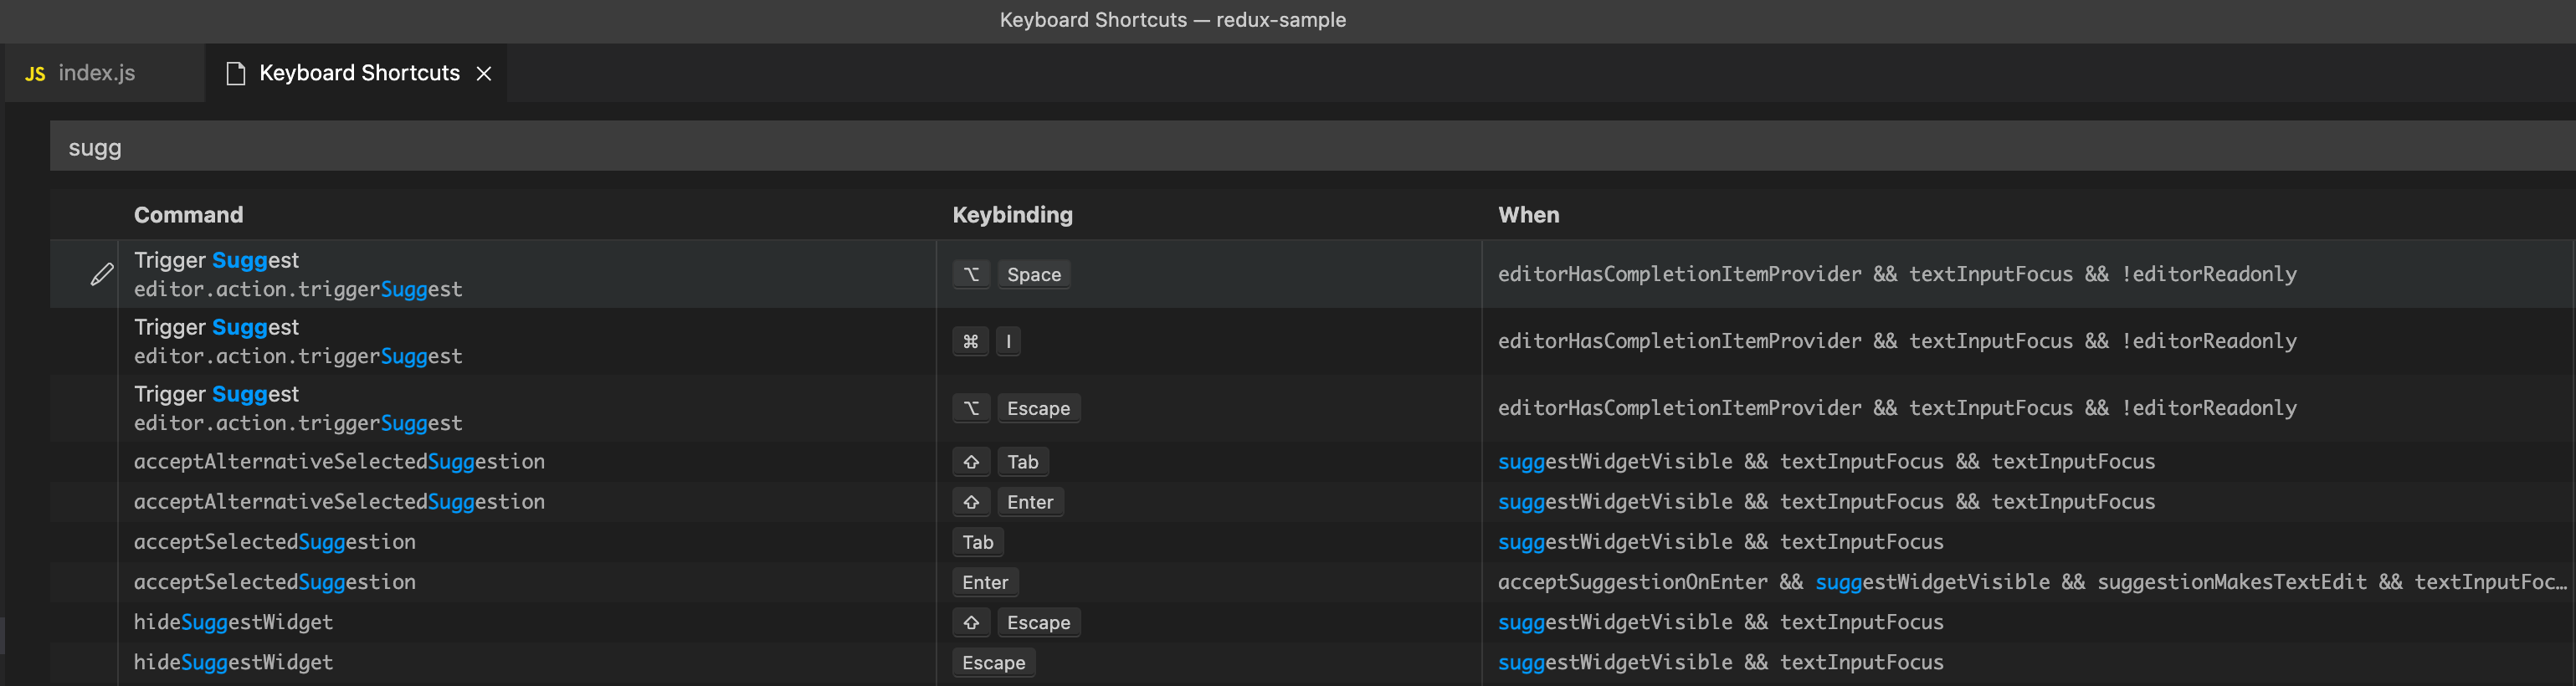Screen dimensions: 2576x686
Task: Click the Shift Enter keybinding chip
Action: tap(1007, 502)
